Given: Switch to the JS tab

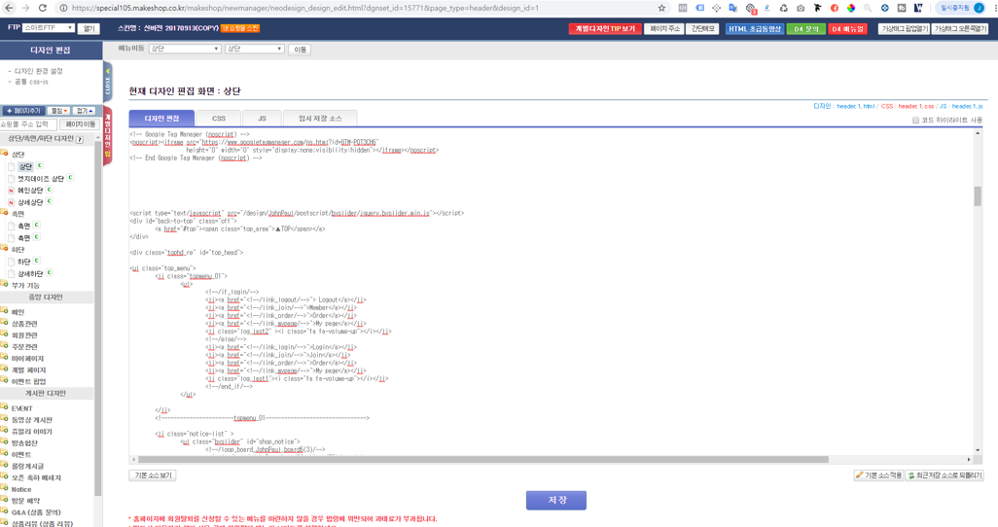Looking at the screenshot, I should [262, 119].
